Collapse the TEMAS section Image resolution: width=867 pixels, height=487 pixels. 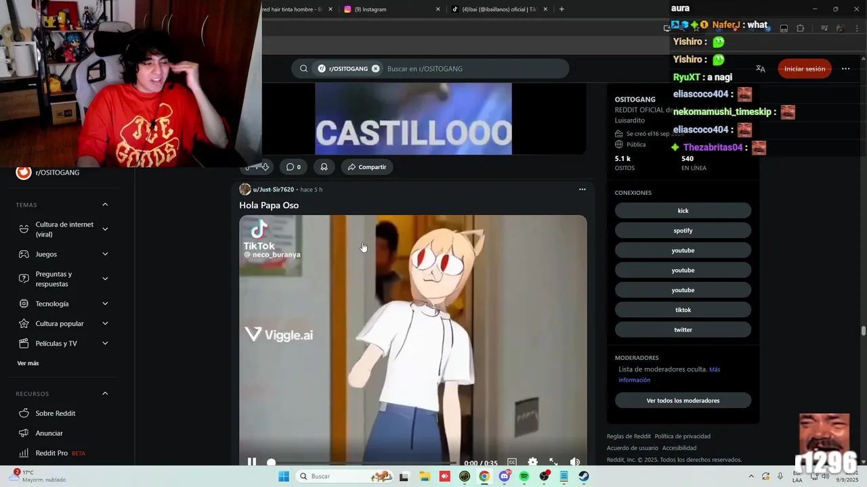105,204
